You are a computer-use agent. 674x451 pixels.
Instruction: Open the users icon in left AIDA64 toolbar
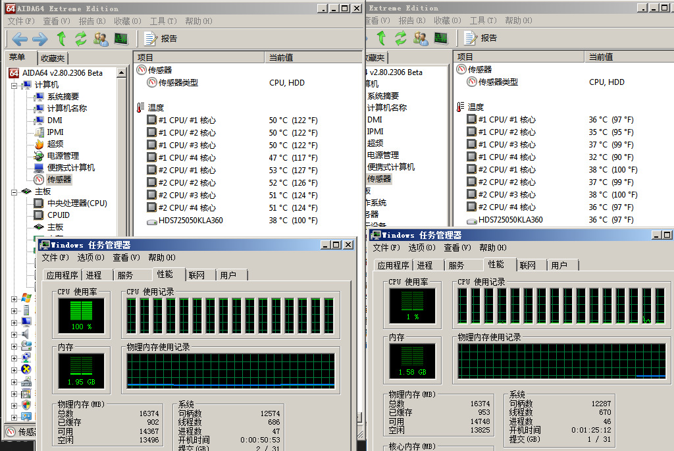pos(101,39)
